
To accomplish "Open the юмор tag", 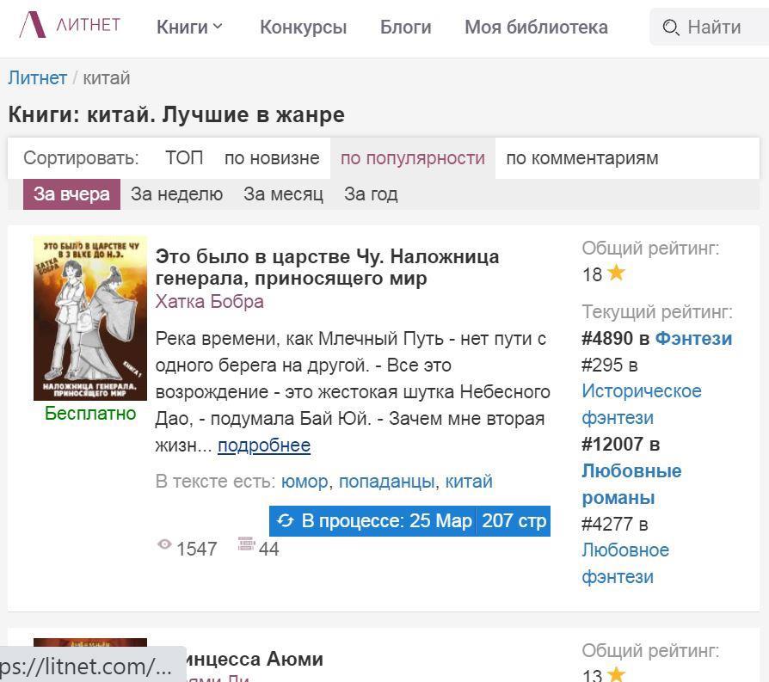I will pyautogui.click(x=304, y=482).
